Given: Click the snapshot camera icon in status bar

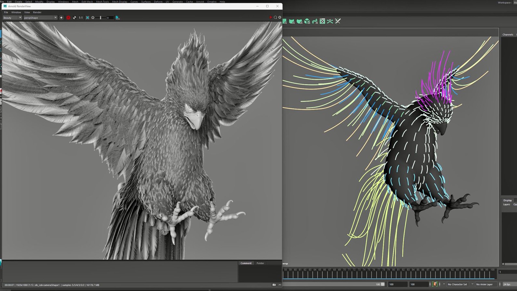Looking at the screenshot, I should pyautogui.click(x=274, y=285).
